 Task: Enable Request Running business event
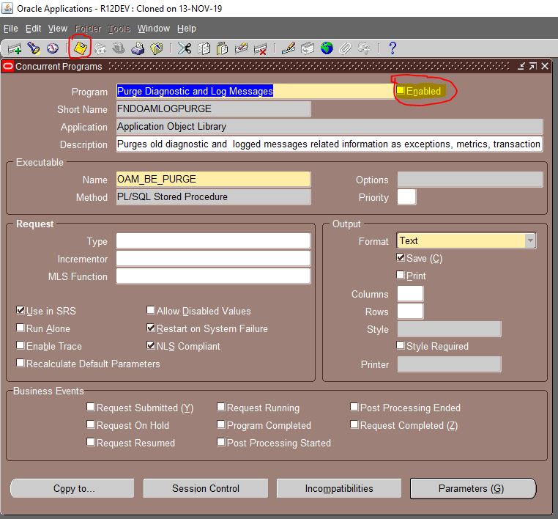(x=221, y=407)
